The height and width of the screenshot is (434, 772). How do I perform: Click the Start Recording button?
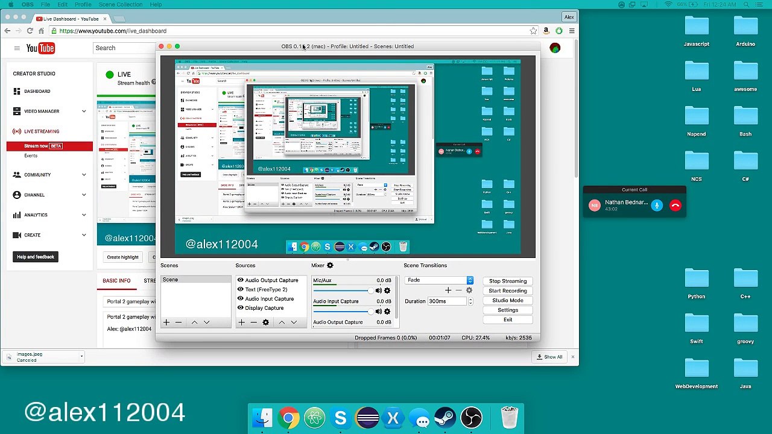coord(508,291)
